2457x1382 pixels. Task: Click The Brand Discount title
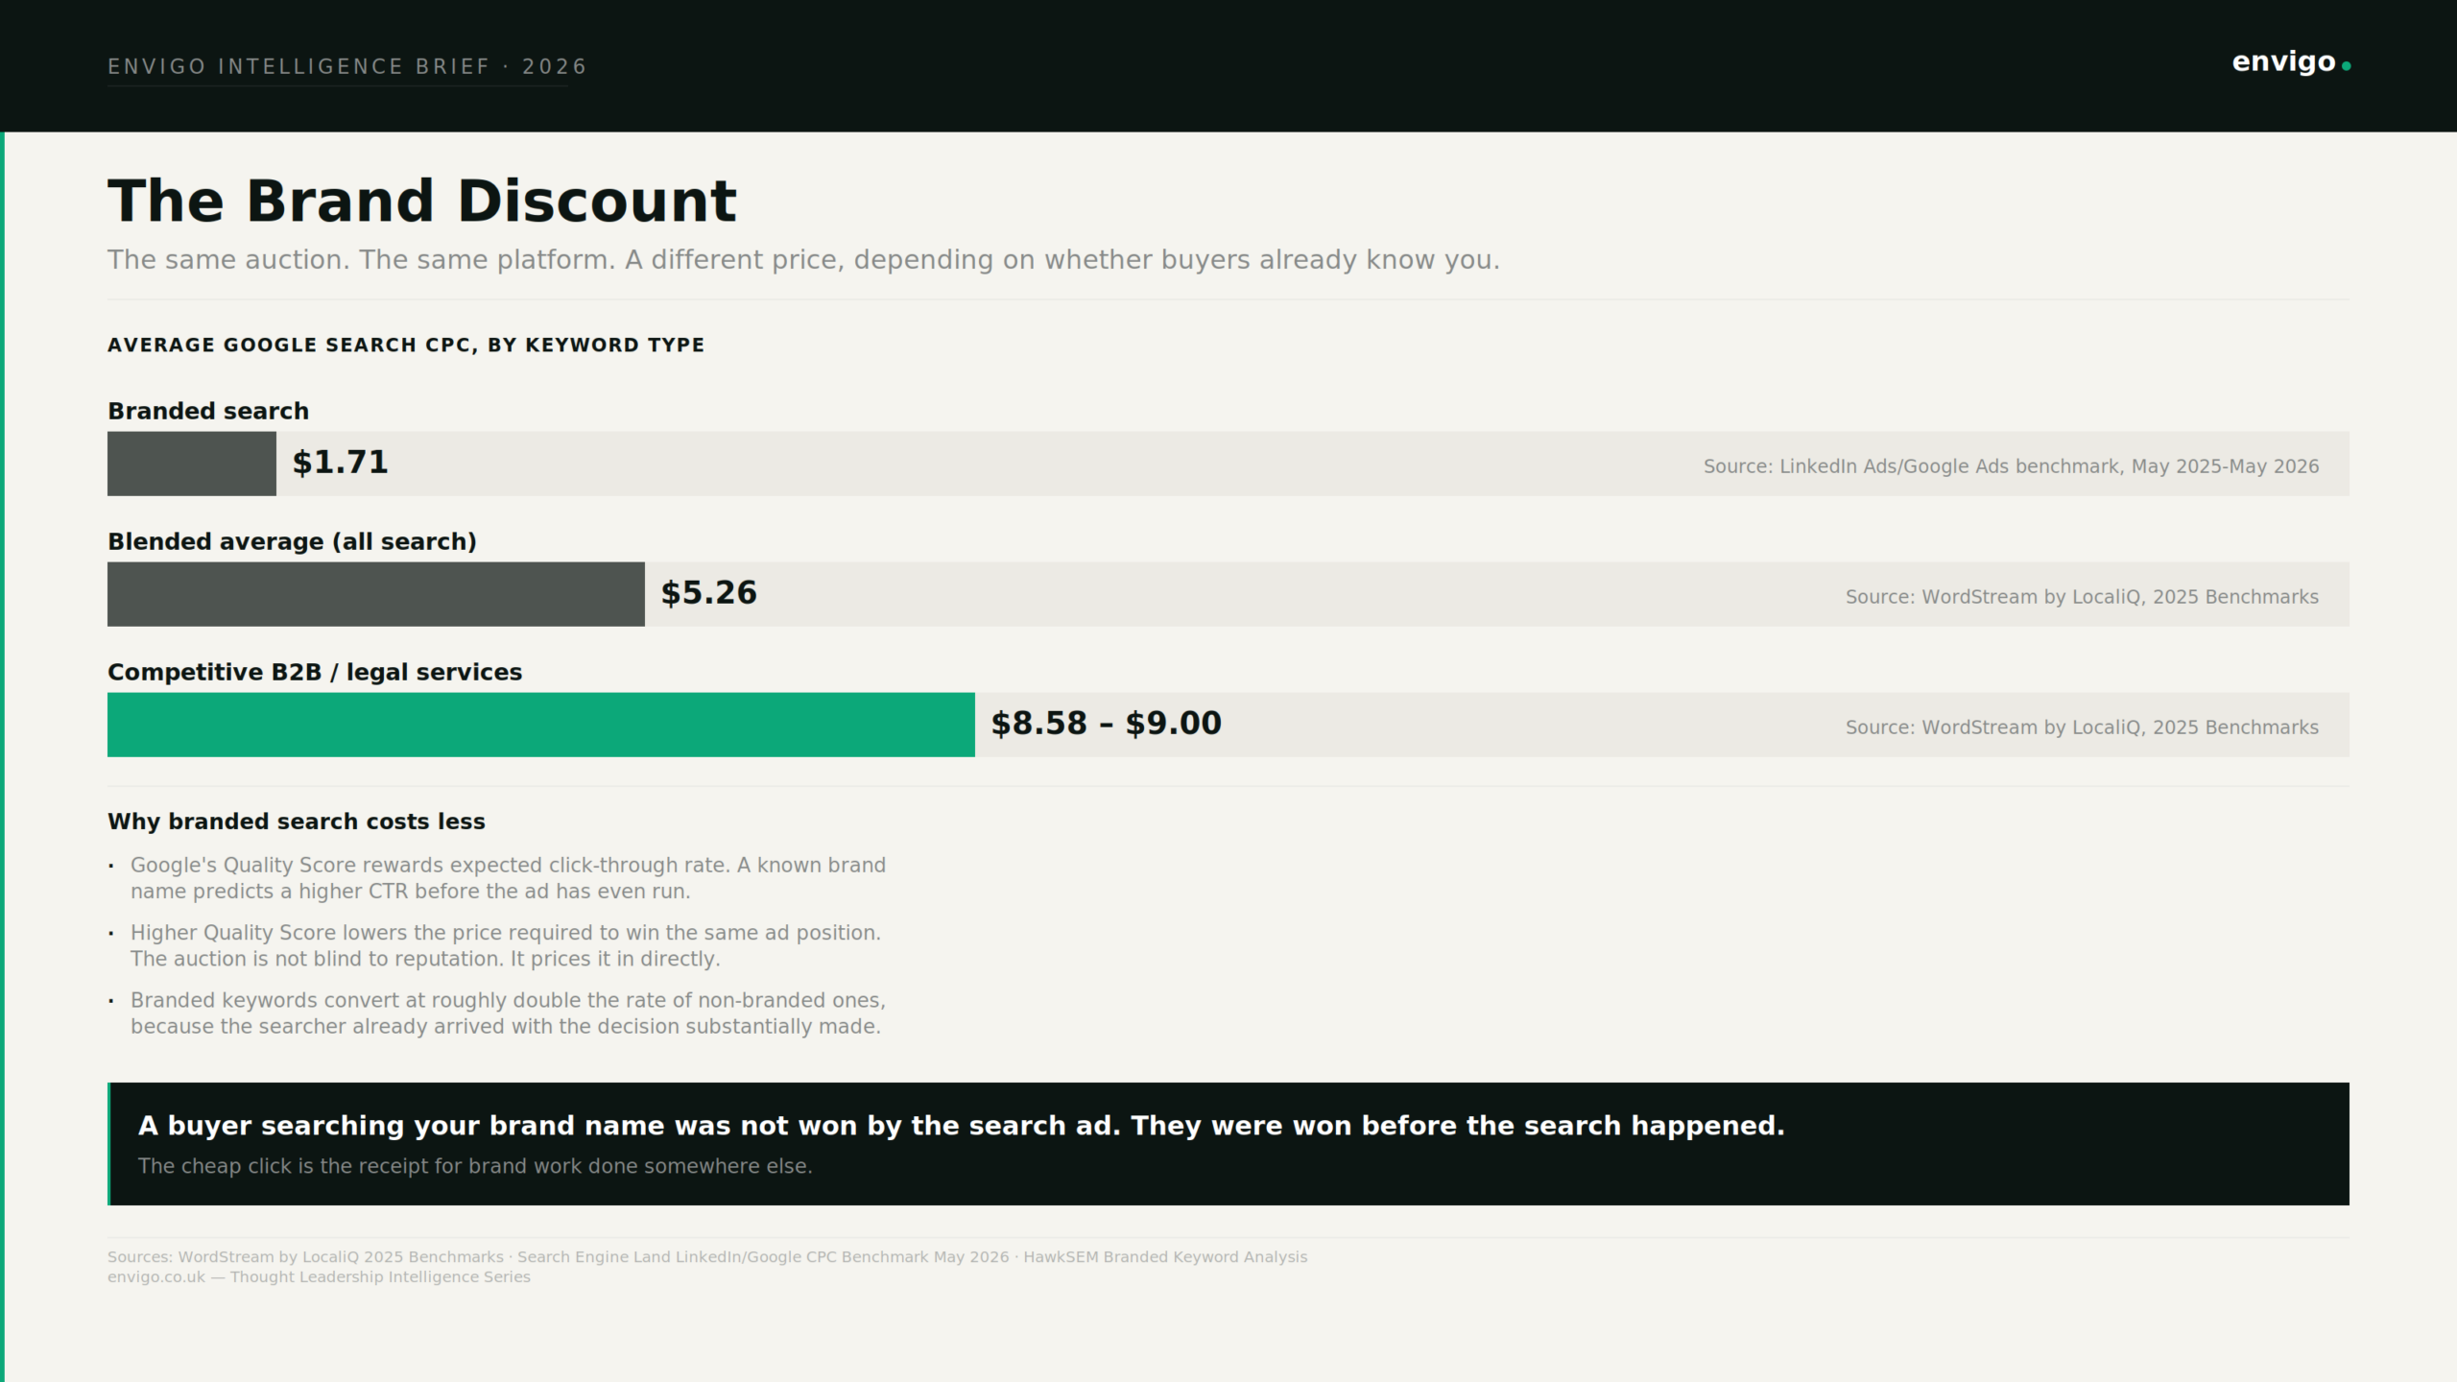421,201
